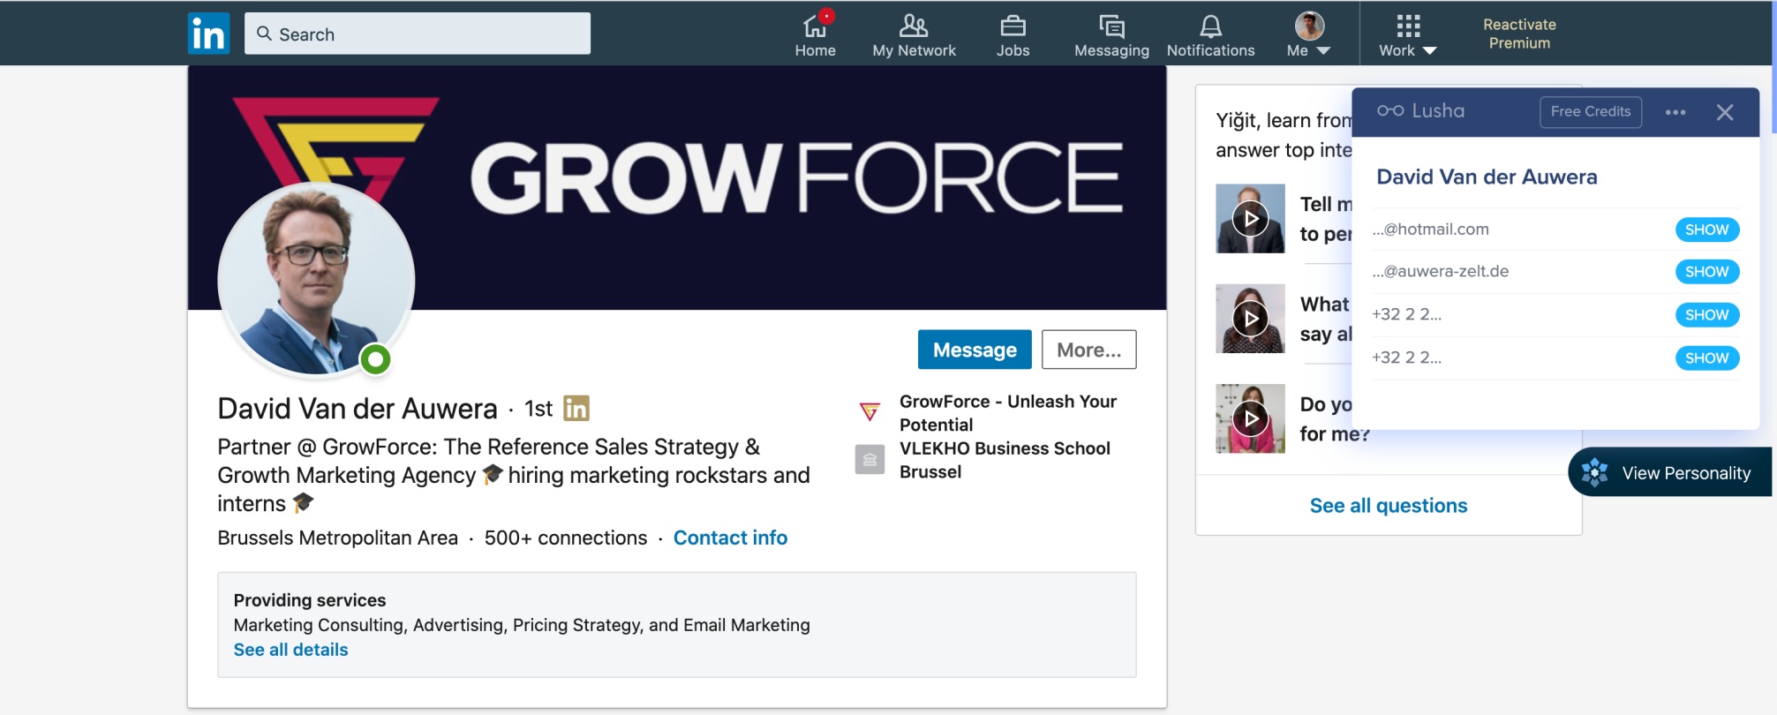
Task: Click the VLEKHO school building icon
Action: click(x=870, y=459)
